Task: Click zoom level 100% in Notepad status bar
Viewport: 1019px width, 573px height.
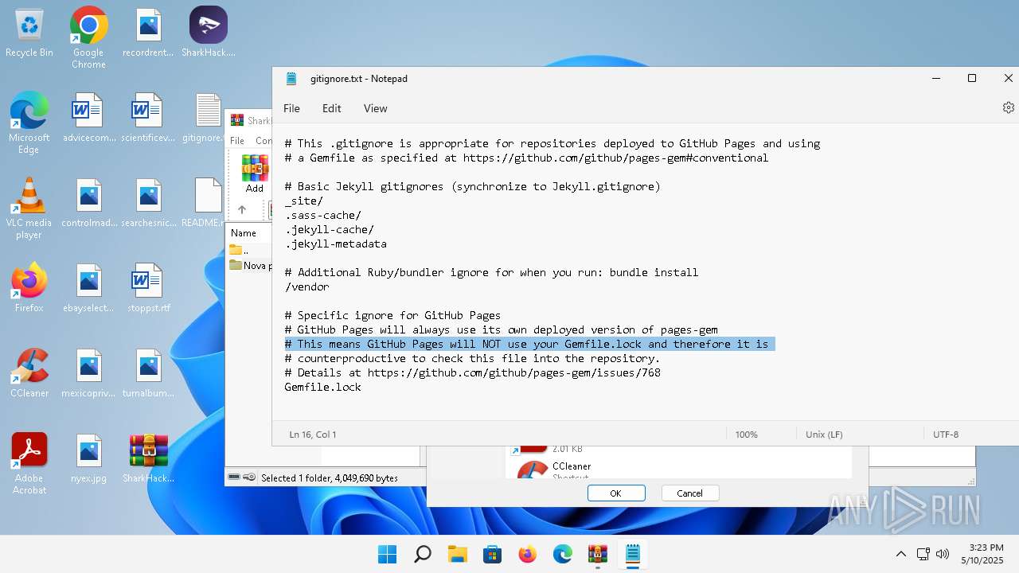Action: click(x=747, y=435)
